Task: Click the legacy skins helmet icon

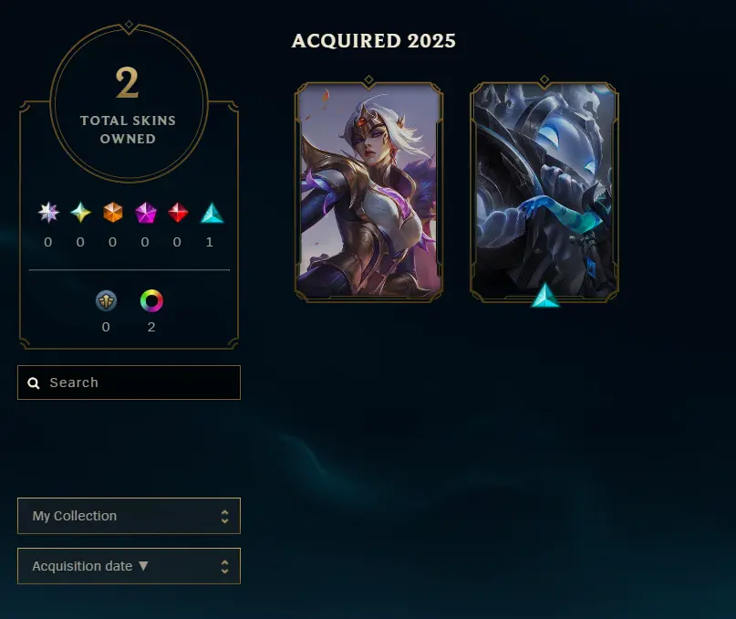Action: (x=106, y=300)
